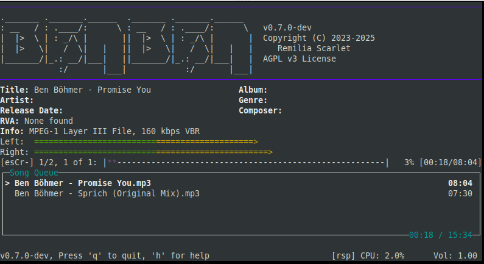Click the 07:30 duration of second song
The height and width of the screenshot is (264, 484).
460,193
